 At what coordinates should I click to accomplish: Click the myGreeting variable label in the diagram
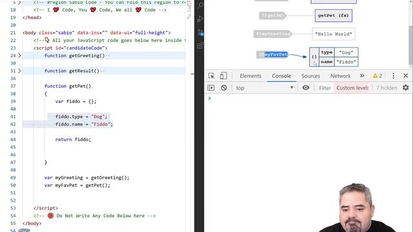273,34
